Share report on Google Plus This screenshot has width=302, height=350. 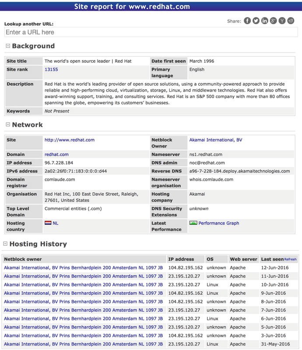[x=273, y=21]
